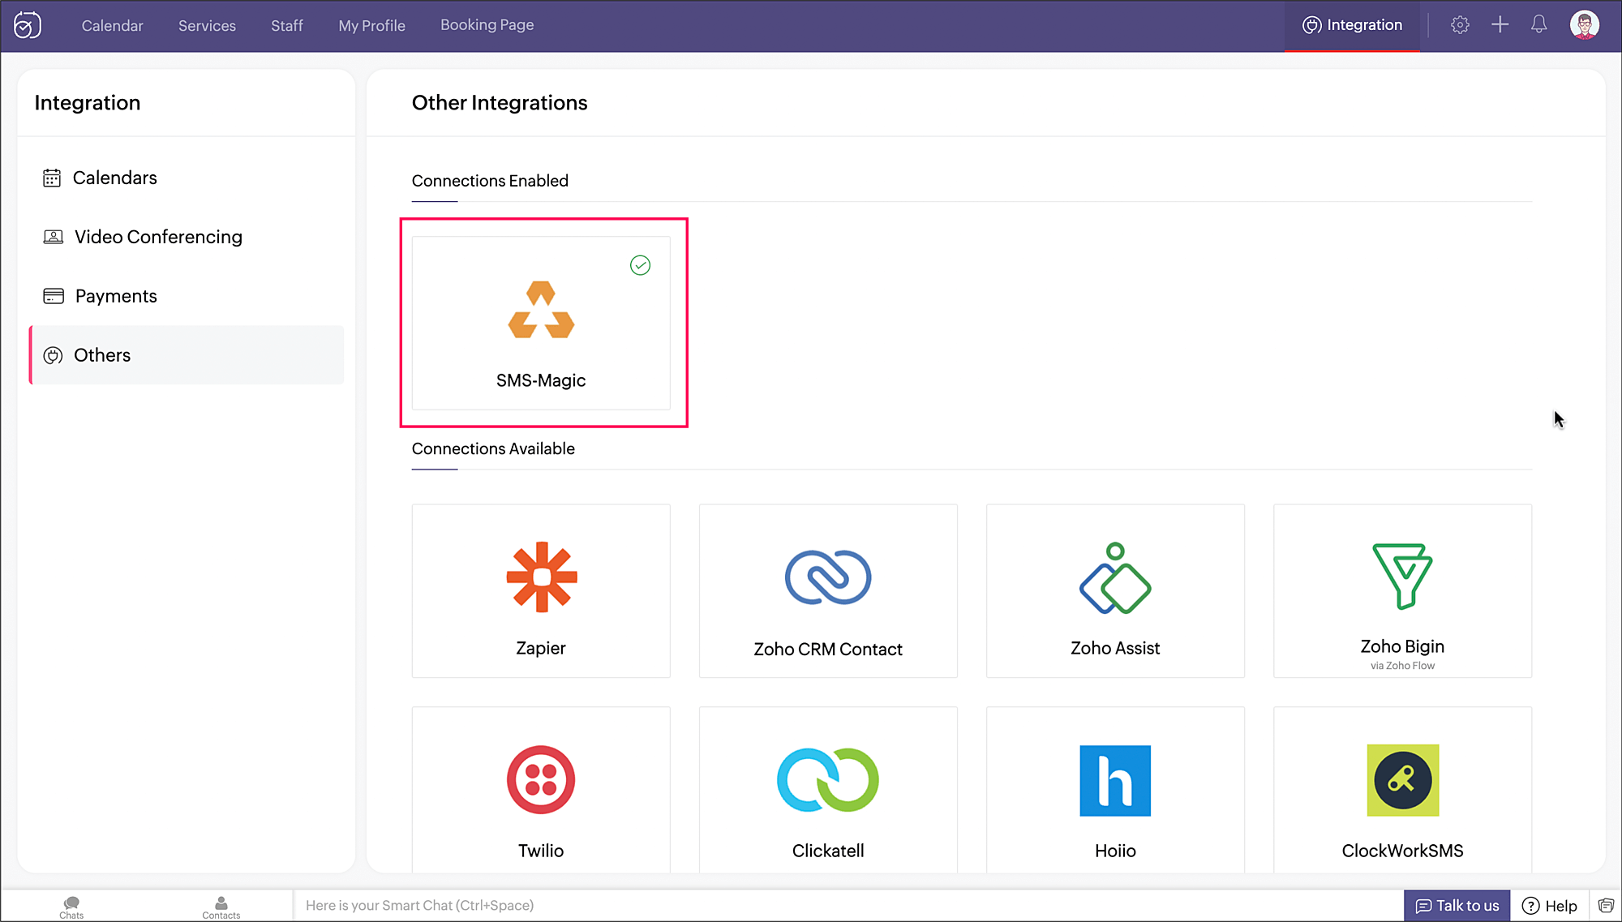Open the Zoho Bigin integration
The height and width of the screenshot is (922, 1622).
[1402, 590]
